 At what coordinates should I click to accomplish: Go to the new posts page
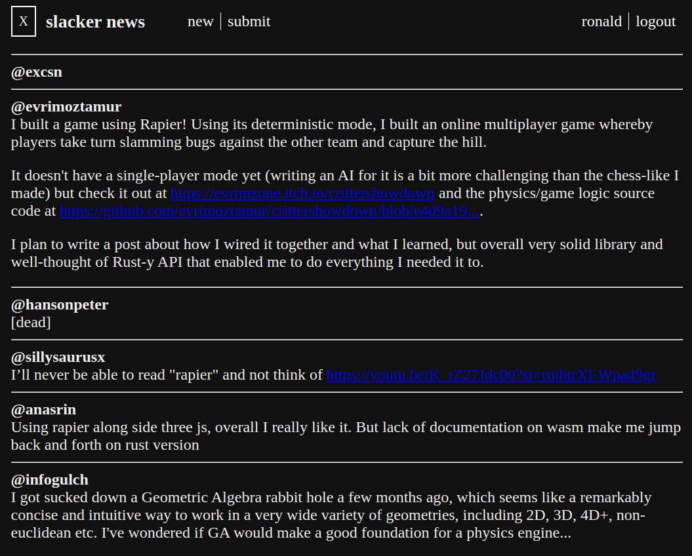200,22
